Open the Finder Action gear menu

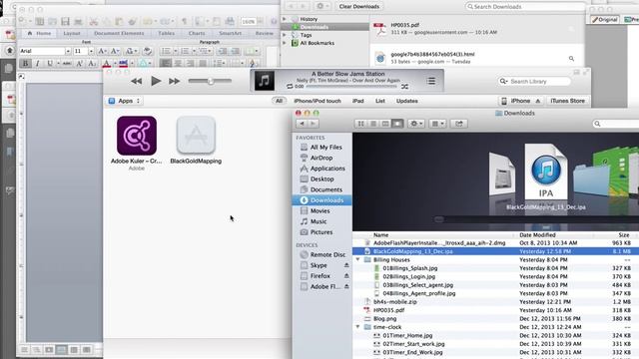pyautogui.click(x=416, y=124)
